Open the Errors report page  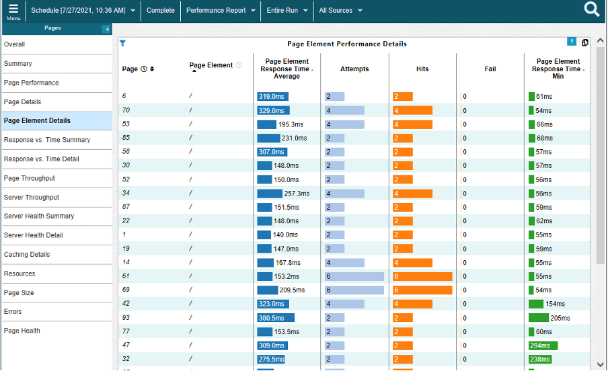(13, 312)
